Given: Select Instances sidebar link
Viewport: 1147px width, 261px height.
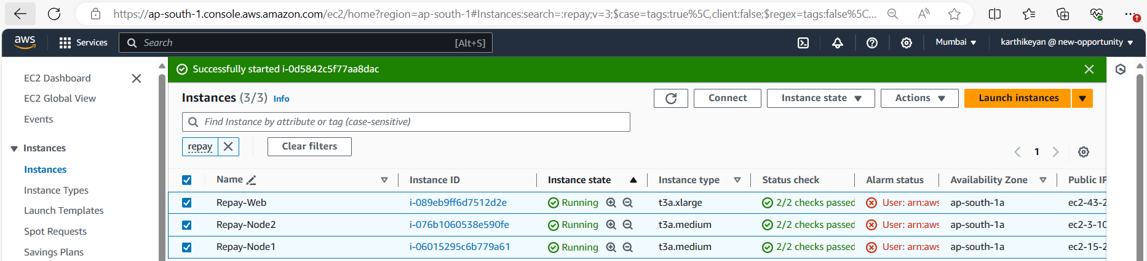Looking at the screenshot, I should (45, 169).
